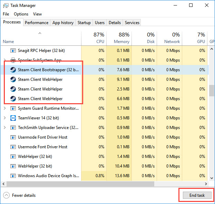The height and width of the screenshot is (204, 215).
Task: Select the Steam Client WebHelper 9.1 MB row
Action: (105, 79)
